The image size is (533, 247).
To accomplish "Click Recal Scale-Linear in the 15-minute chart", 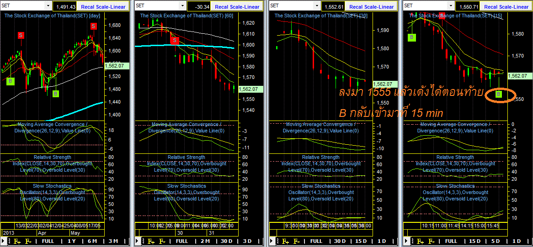I will point(506,6).
